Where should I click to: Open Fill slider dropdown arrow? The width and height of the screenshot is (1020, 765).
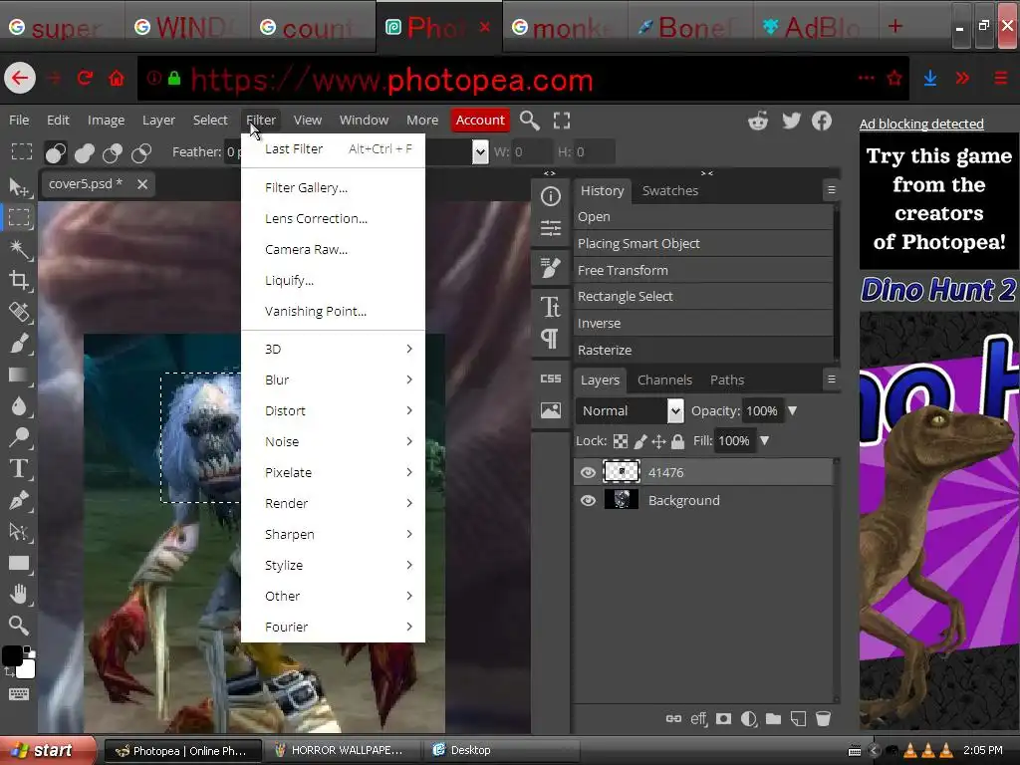pyautogui.click(x=765, y=441)
